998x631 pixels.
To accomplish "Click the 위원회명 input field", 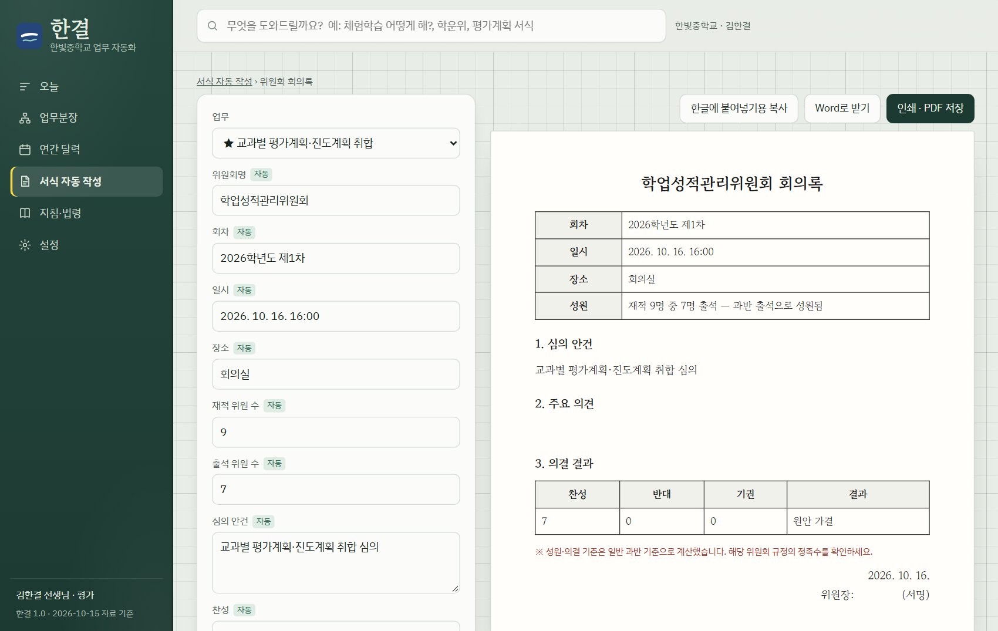I will pyautogui.click(x=336, y=201).
